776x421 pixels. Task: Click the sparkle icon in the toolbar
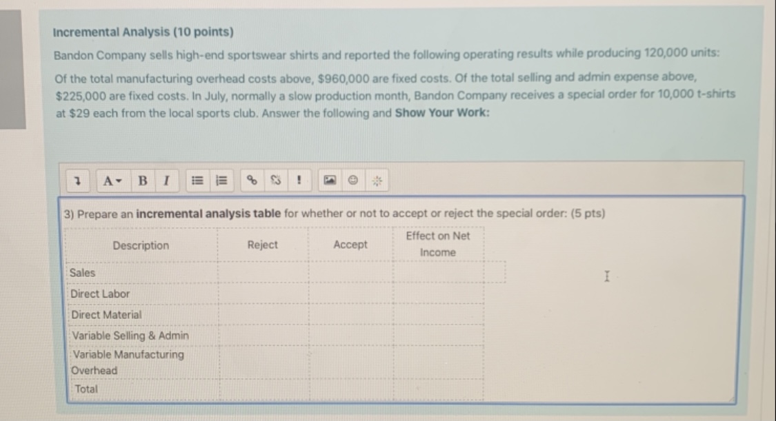[377, 181]
